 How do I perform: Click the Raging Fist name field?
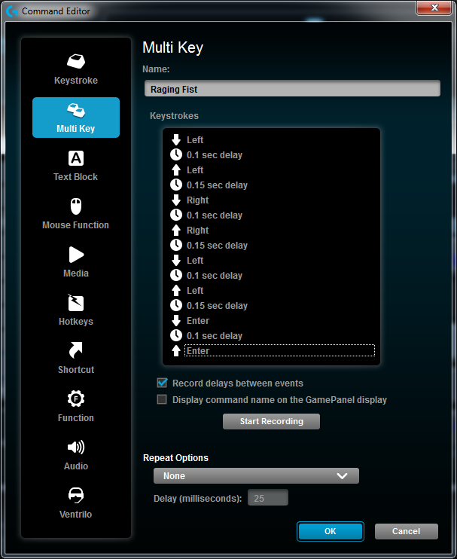point(292,89)
